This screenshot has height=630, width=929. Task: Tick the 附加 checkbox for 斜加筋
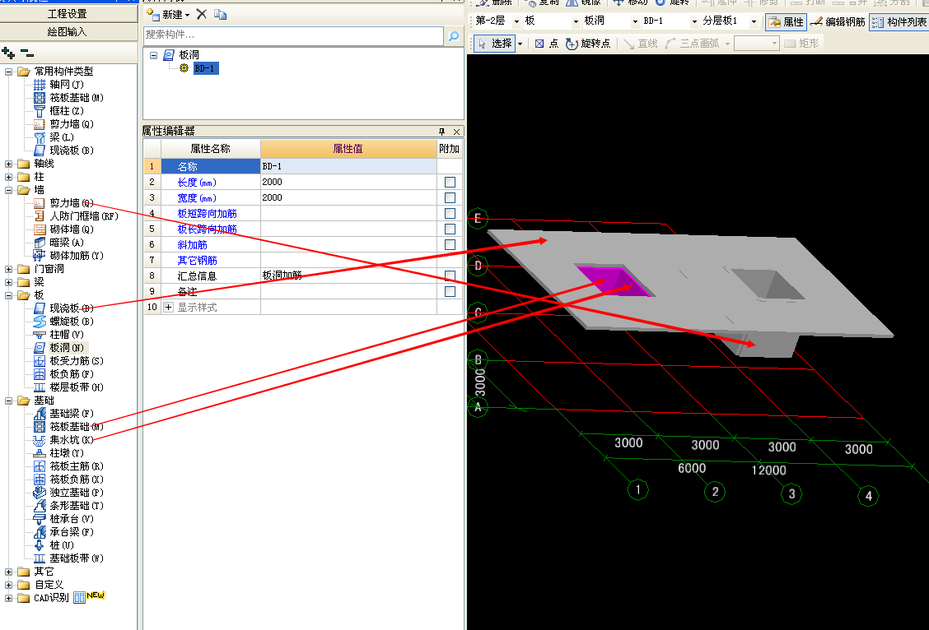click(450, 245)
